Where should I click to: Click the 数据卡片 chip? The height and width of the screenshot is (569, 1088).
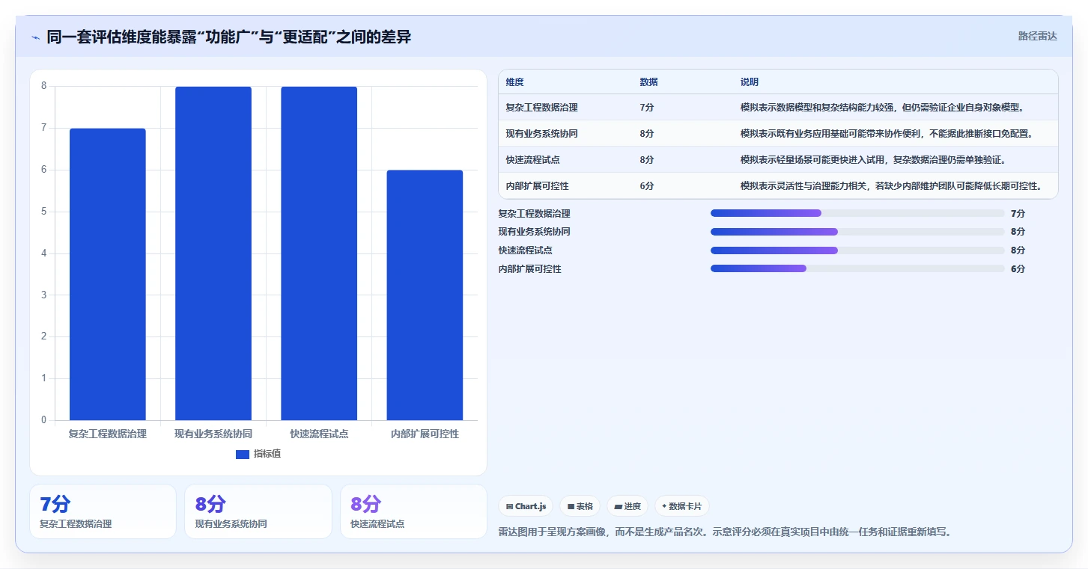(x=682, y=506)
